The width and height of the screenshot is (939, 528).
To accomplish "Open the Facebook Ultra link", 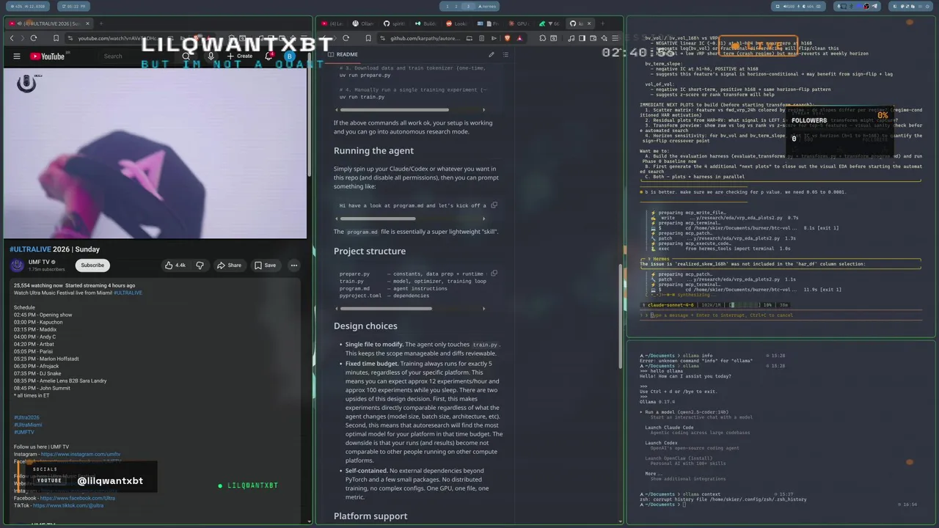I will point(78,498).
